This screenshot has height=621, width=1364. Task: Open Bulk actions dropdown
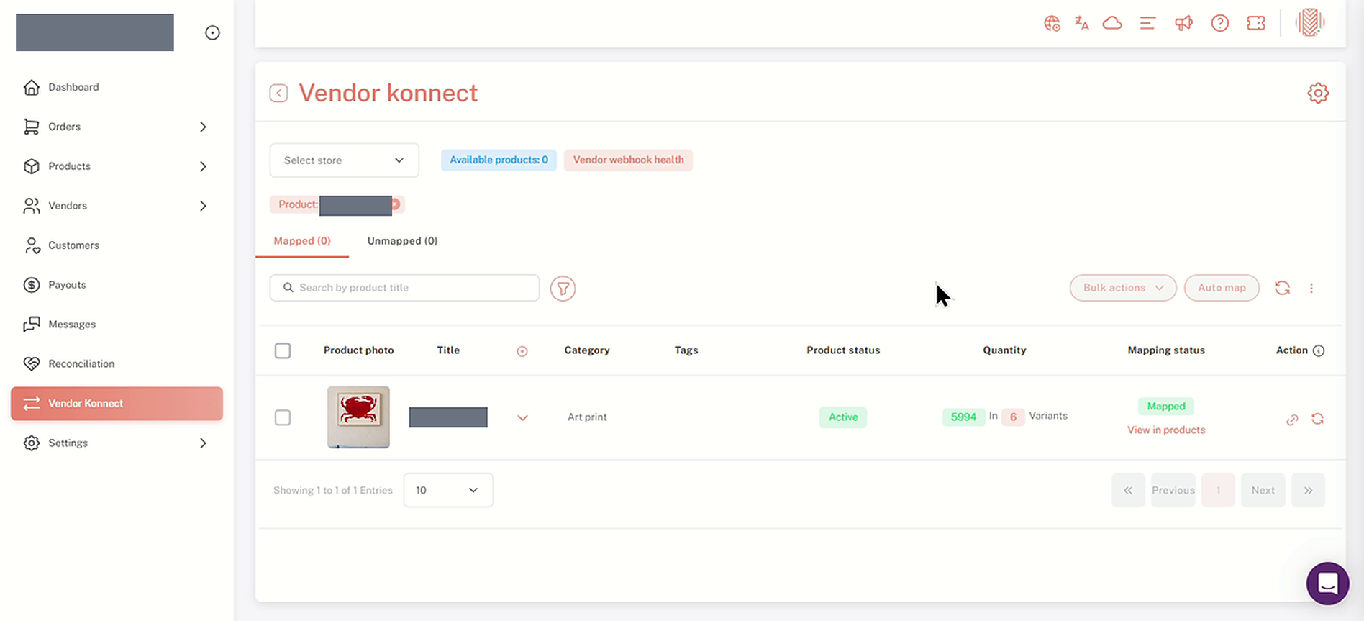coord(1123,288)
